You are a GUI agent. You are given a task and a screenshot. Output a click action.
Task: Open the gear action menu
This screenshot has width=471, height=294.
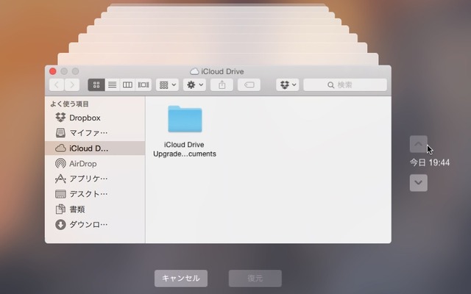coord(194,85)
